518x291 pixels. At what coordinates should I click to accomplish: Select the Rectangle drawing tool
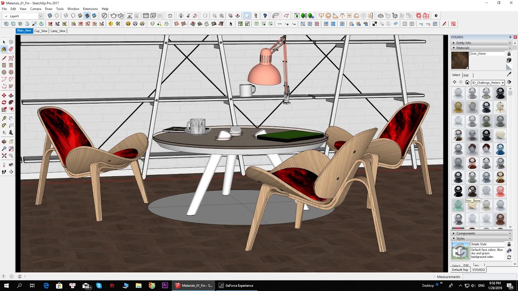4,65
